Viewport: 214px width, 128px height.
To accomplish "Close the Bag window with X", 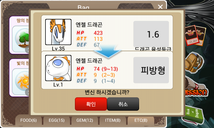I will coord(160,6).
